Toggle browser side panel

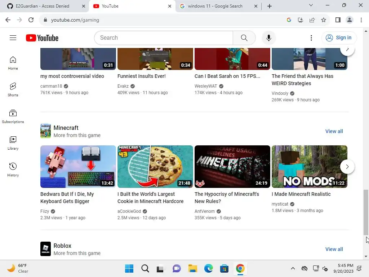click(338, 20)
